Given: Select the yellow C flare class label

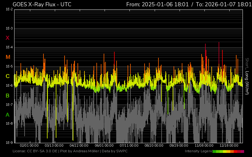Looking at the screenshot, I should (x=8, y=76).
